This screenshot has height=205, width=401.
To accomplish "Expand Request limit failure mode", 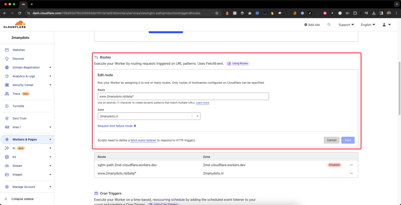I will [x=117, y=126].
